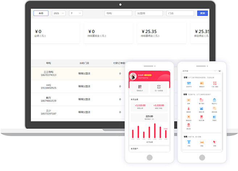Expand the 2021 year dropdown

pyautogui.click(x=59, y=13)
